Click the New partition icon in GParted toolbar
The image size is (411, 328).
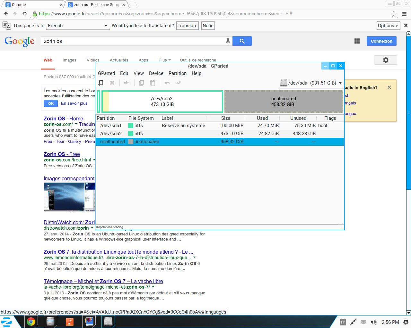coord(101,83)
